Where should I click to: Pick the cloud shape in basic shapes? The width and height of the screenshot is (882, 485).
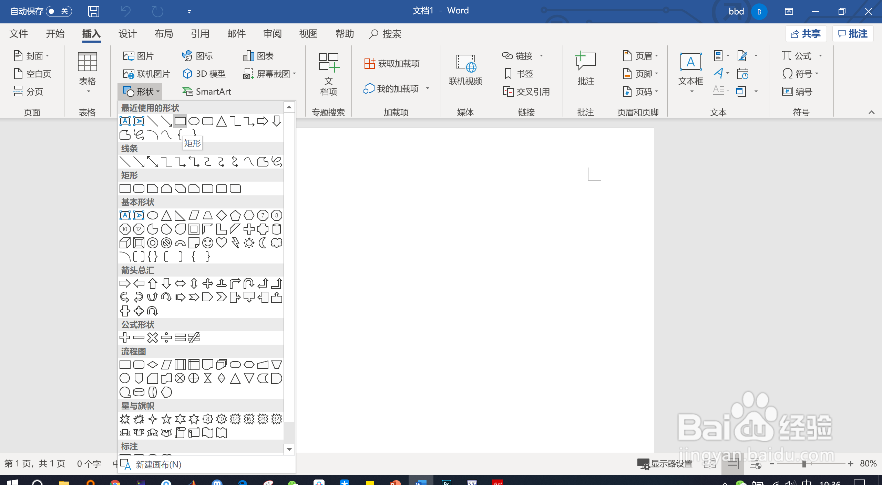click(x=277, y=243)
